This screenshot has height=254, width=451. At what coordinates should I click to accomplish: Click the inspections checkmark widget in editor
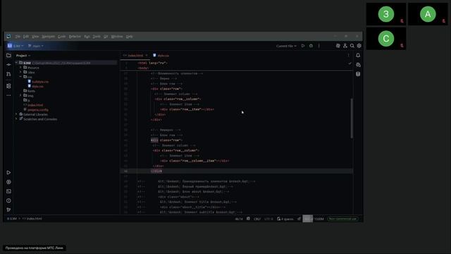point(350,64)
